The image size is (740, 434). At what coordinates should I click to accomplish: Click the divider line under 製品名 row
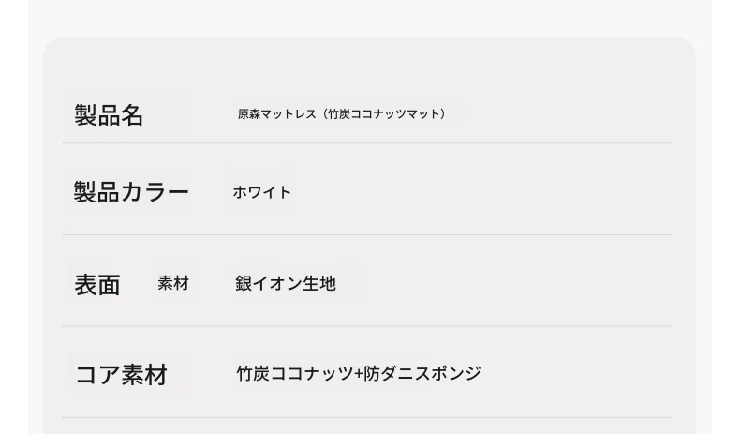(x=367, y=143)
